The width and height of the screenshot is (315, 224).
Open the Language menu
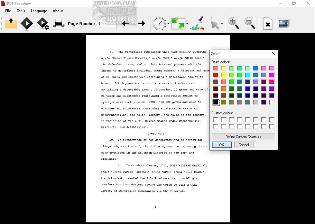[x=39, y=11]
